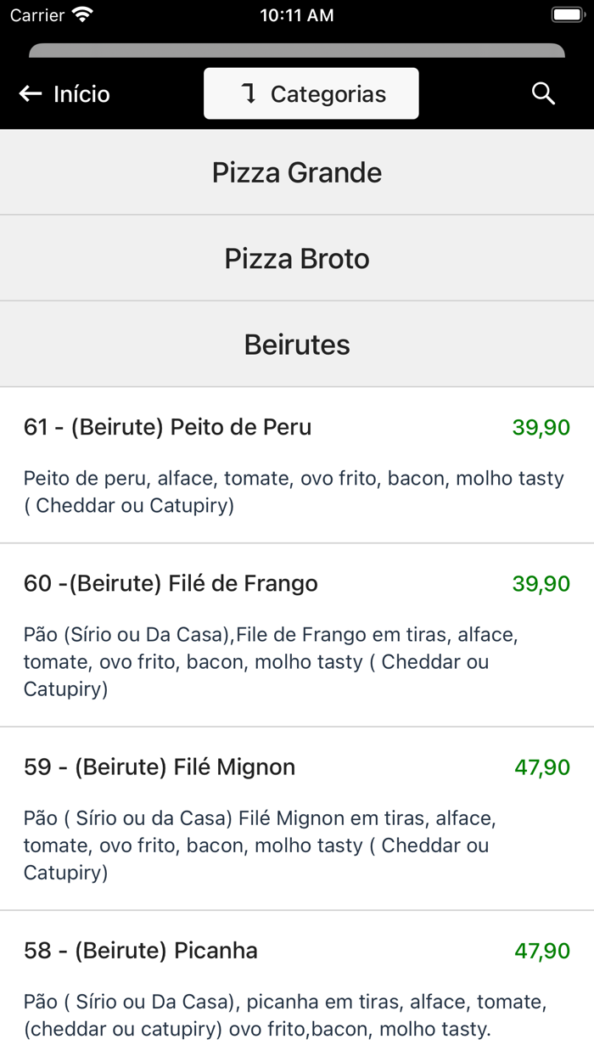Tap the 47,90 price next to Picanha
The image size is (594, 1056).
click(542, 951)
